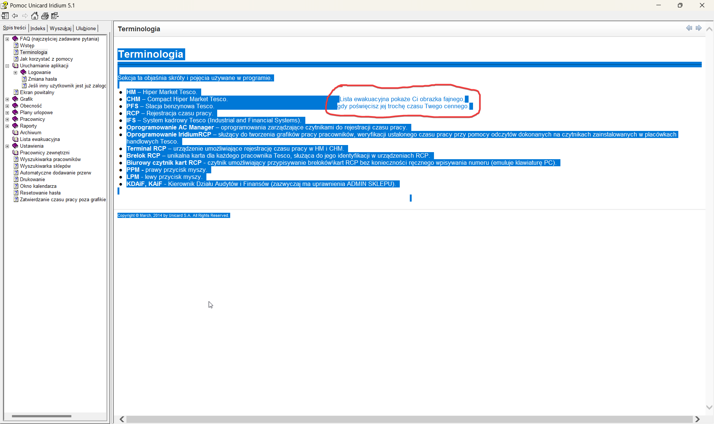This screenshot has width=714, height=424.
Task: Click the page icon beside Okno kalendarza
Action: coord(16,186)
